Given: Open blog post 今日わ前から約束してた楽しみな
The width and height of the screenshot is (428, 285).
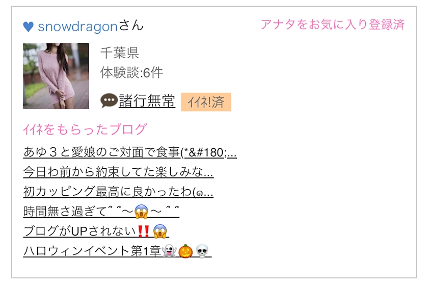Looking at the screenshot, I should click(118, 172).
